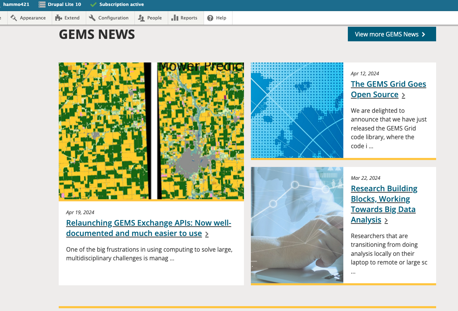Click the Drupal Lite 10 server icon

click(42, 5)
